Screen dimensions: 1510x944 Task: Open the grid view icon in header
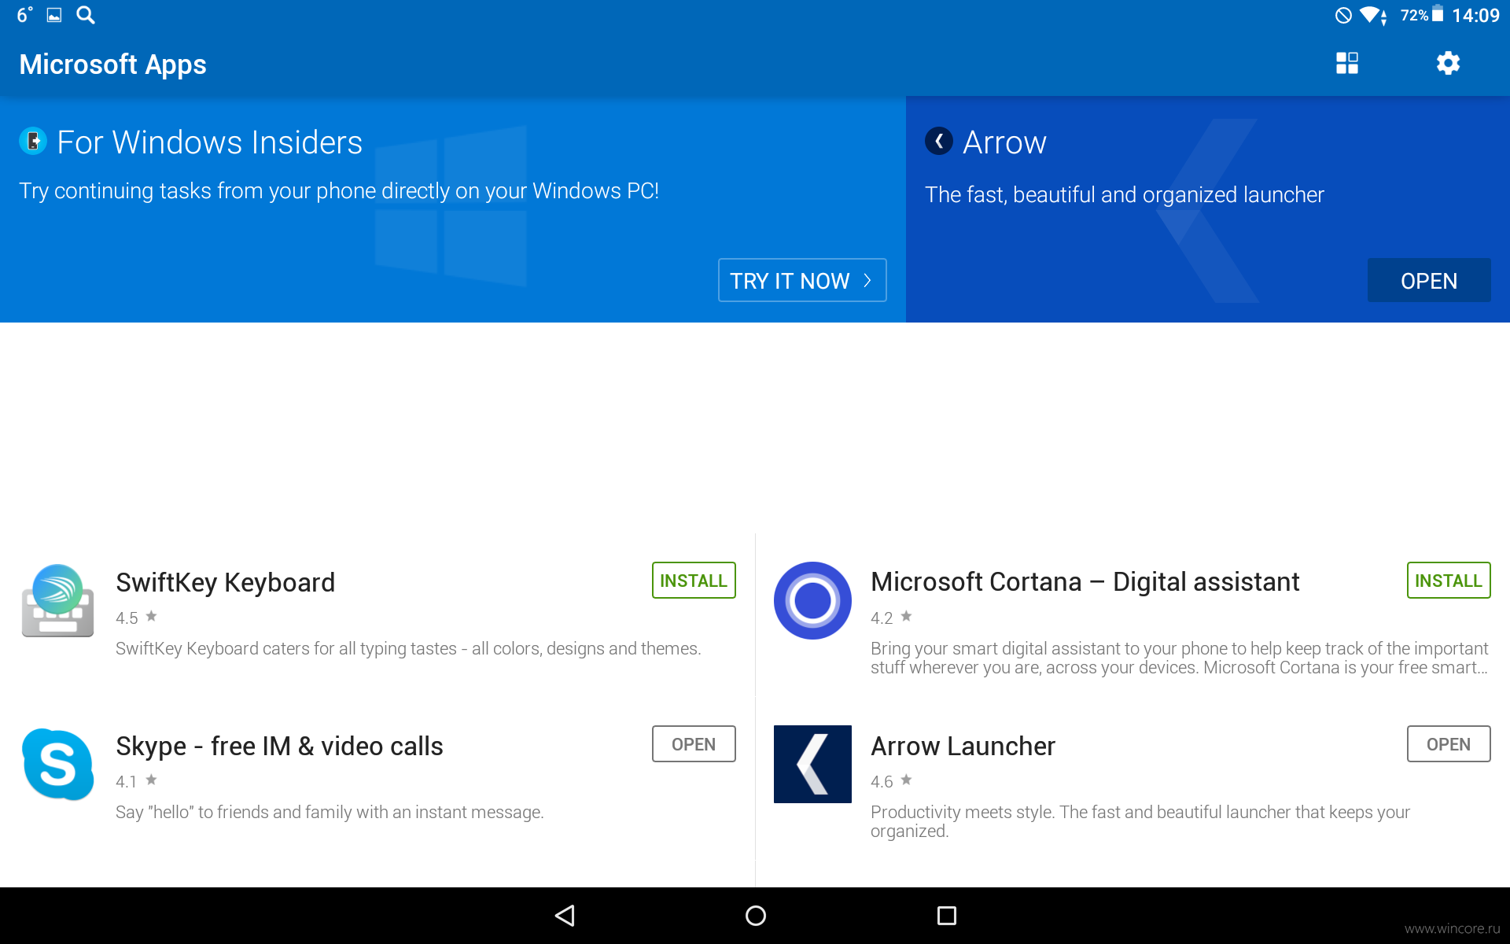pos(1347,63)
